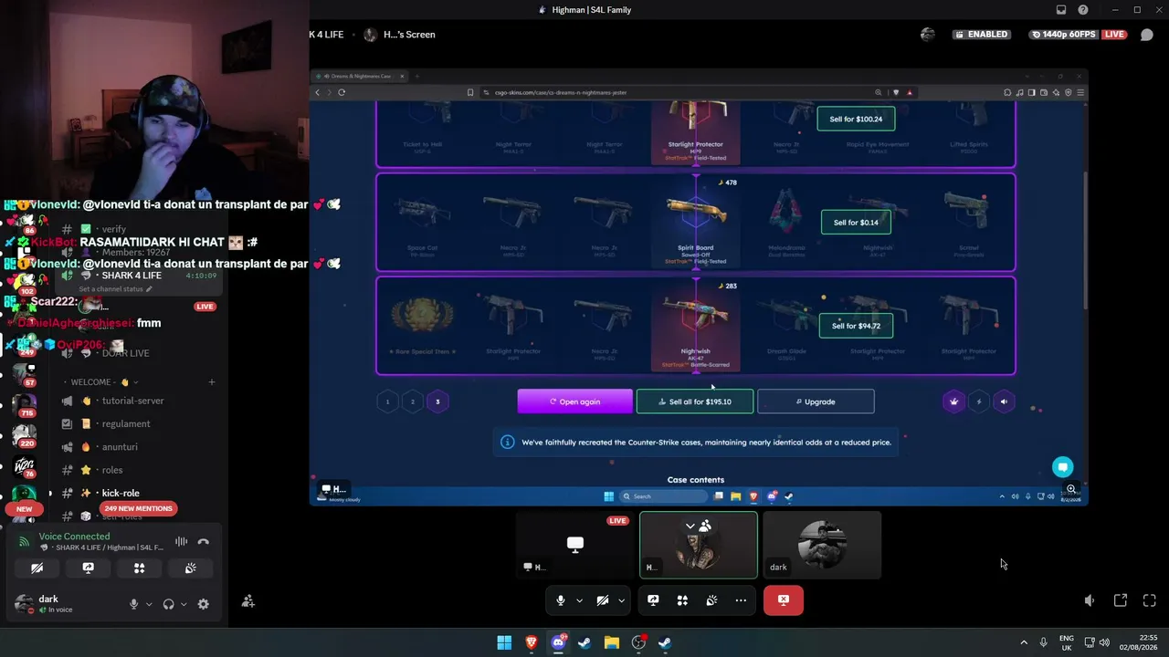Click the stream volume speaker icon
This screenshot has width=1169, height=657.
[1090, 600]
